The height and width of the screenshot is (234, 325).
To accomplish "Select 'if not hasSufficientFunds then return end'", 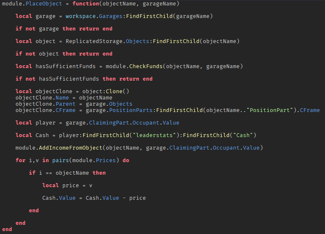I will pos(84,79).
